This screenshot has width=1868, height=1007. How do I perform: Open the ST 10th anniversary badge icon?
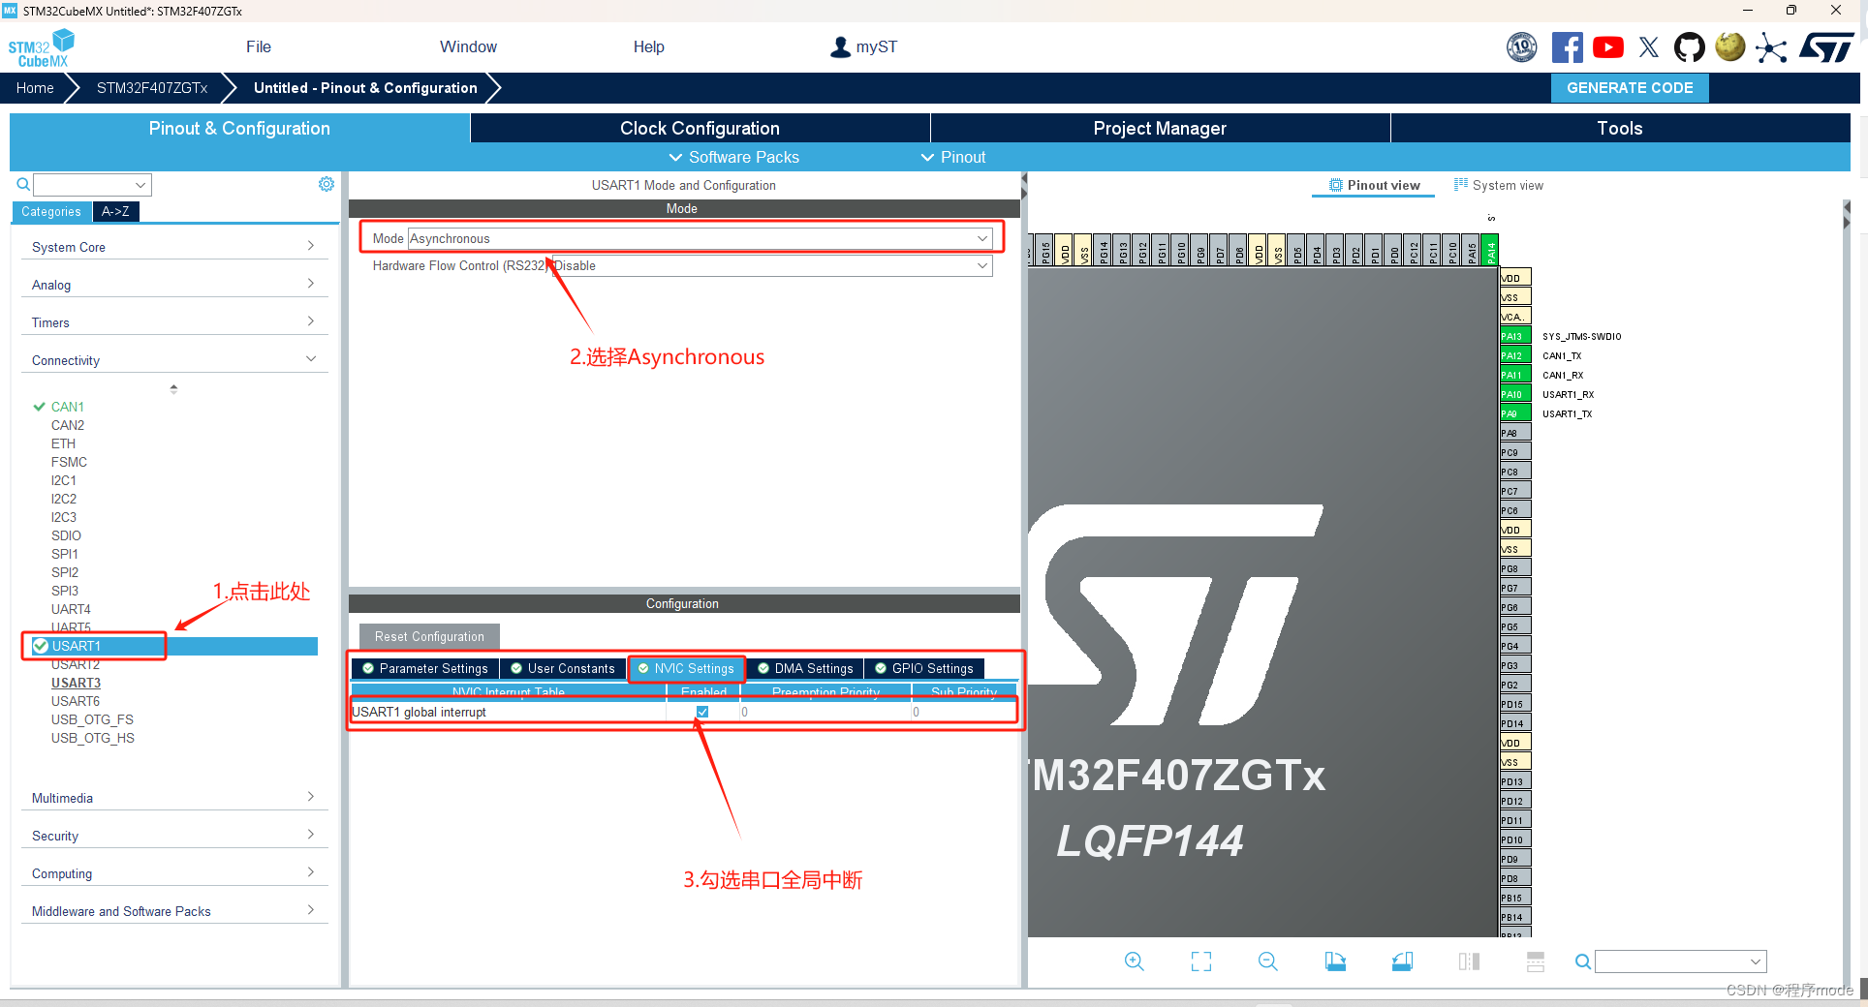click(x=1522, y=47)
